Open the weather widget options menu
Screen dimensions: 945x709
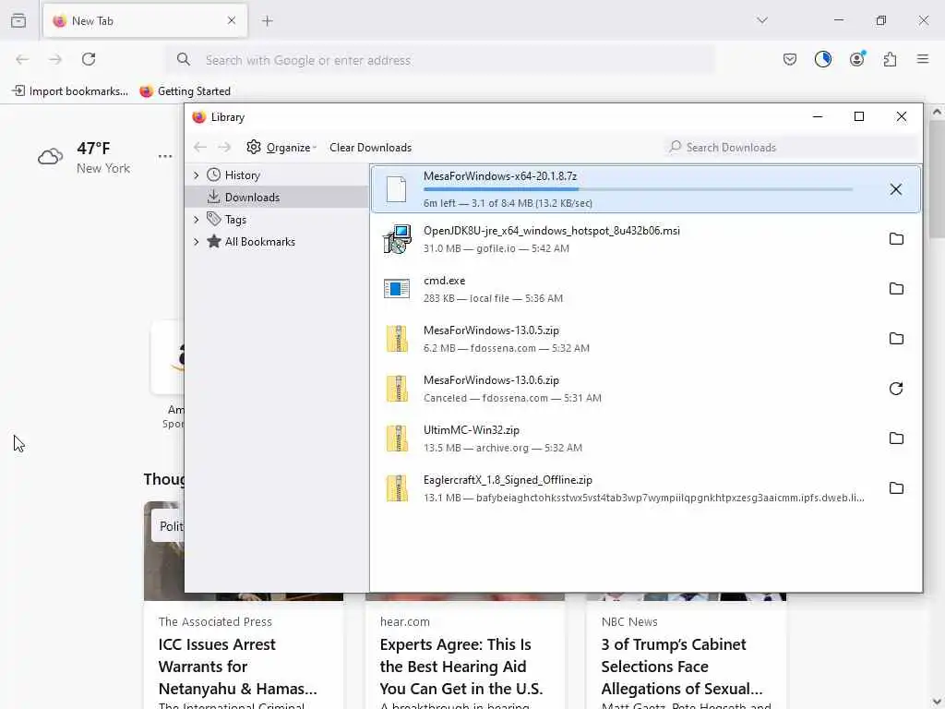pos(165,156)
